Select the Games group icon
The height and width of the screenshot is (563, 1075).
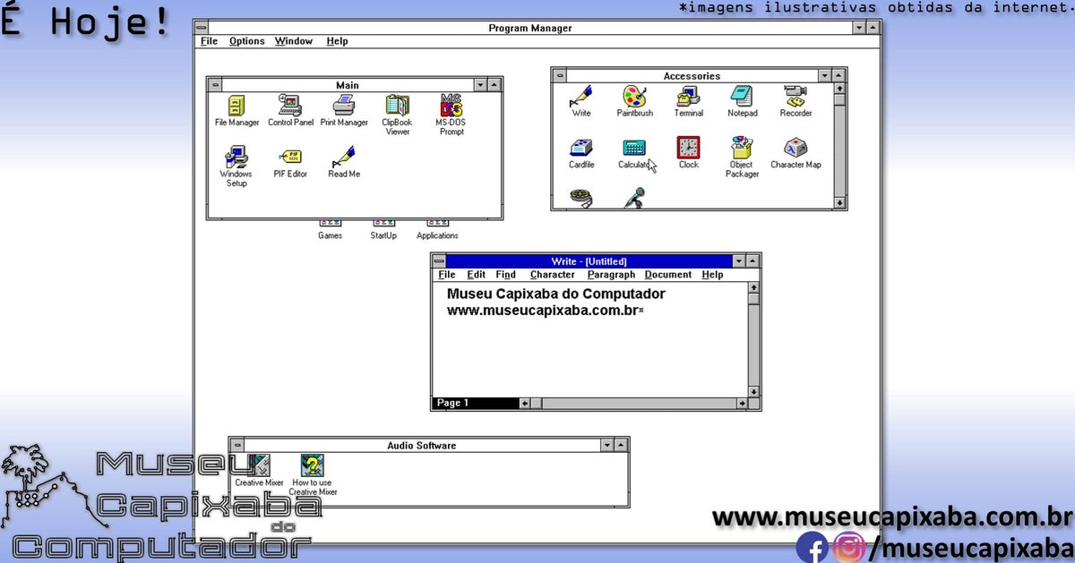pyautogui.click(x=330, y=229)
